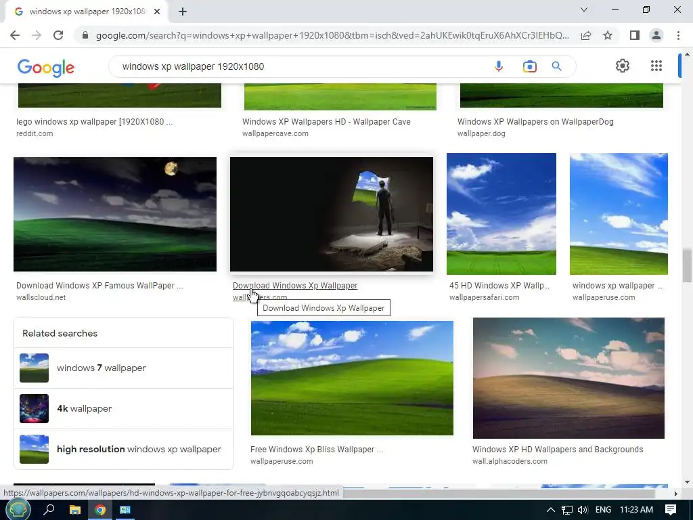Viewport: 693px width, 520px height.
Task: Search by image with the camera icon
Action: [x=529, y=66]
